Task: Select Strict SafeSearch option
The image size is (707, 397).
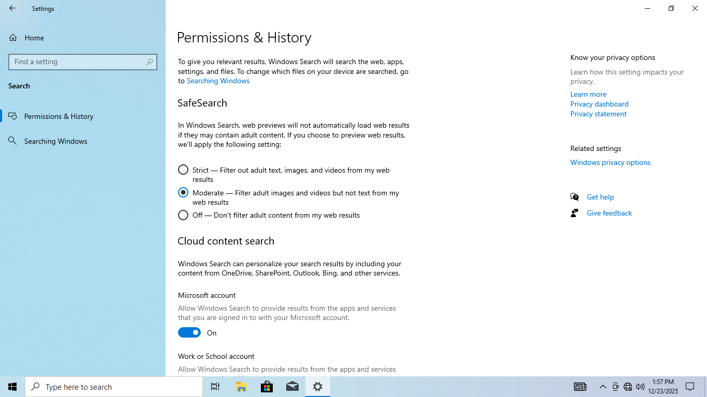Action: 183,170
